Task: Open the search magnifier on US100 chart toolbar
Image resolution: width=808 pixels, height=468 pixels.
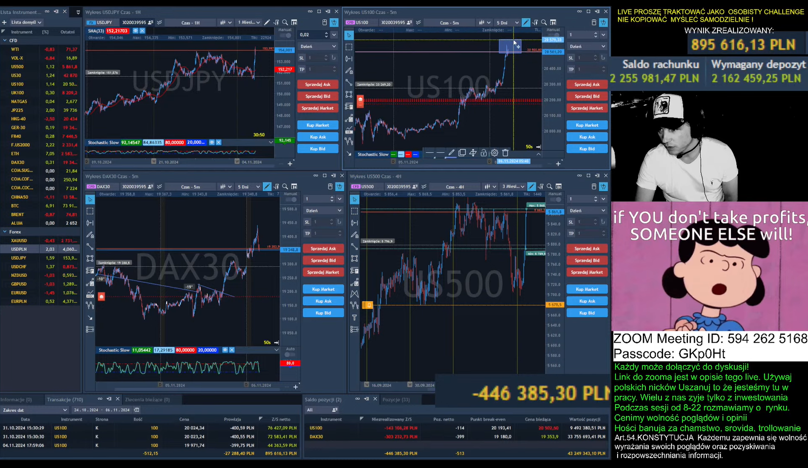Action: [544, 22]
